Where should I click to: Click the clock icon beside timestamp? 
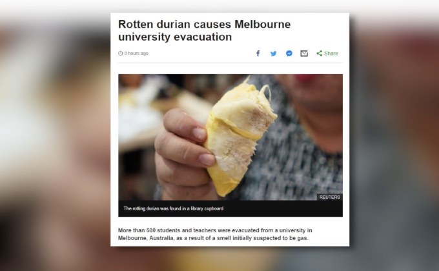[x=120, y=53]
